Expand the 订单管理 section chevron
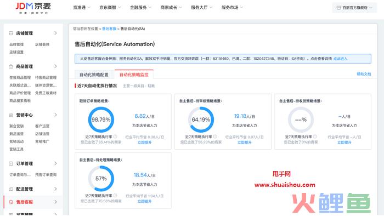The image size is (384, 216). [55, 163]
